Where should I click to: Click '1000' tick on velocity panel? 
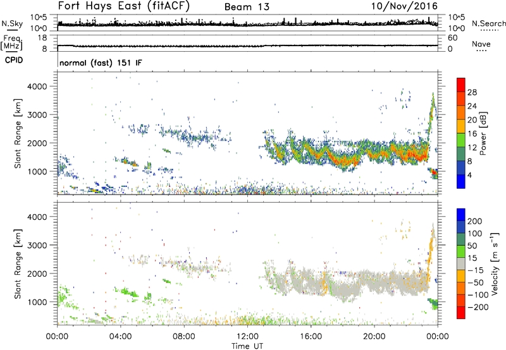tap(37, 302)
